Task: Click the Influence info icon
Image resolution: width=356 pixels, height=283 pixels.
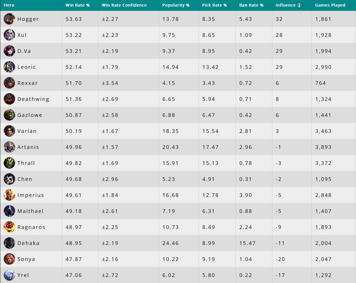Action: click(x=299, y=5)
